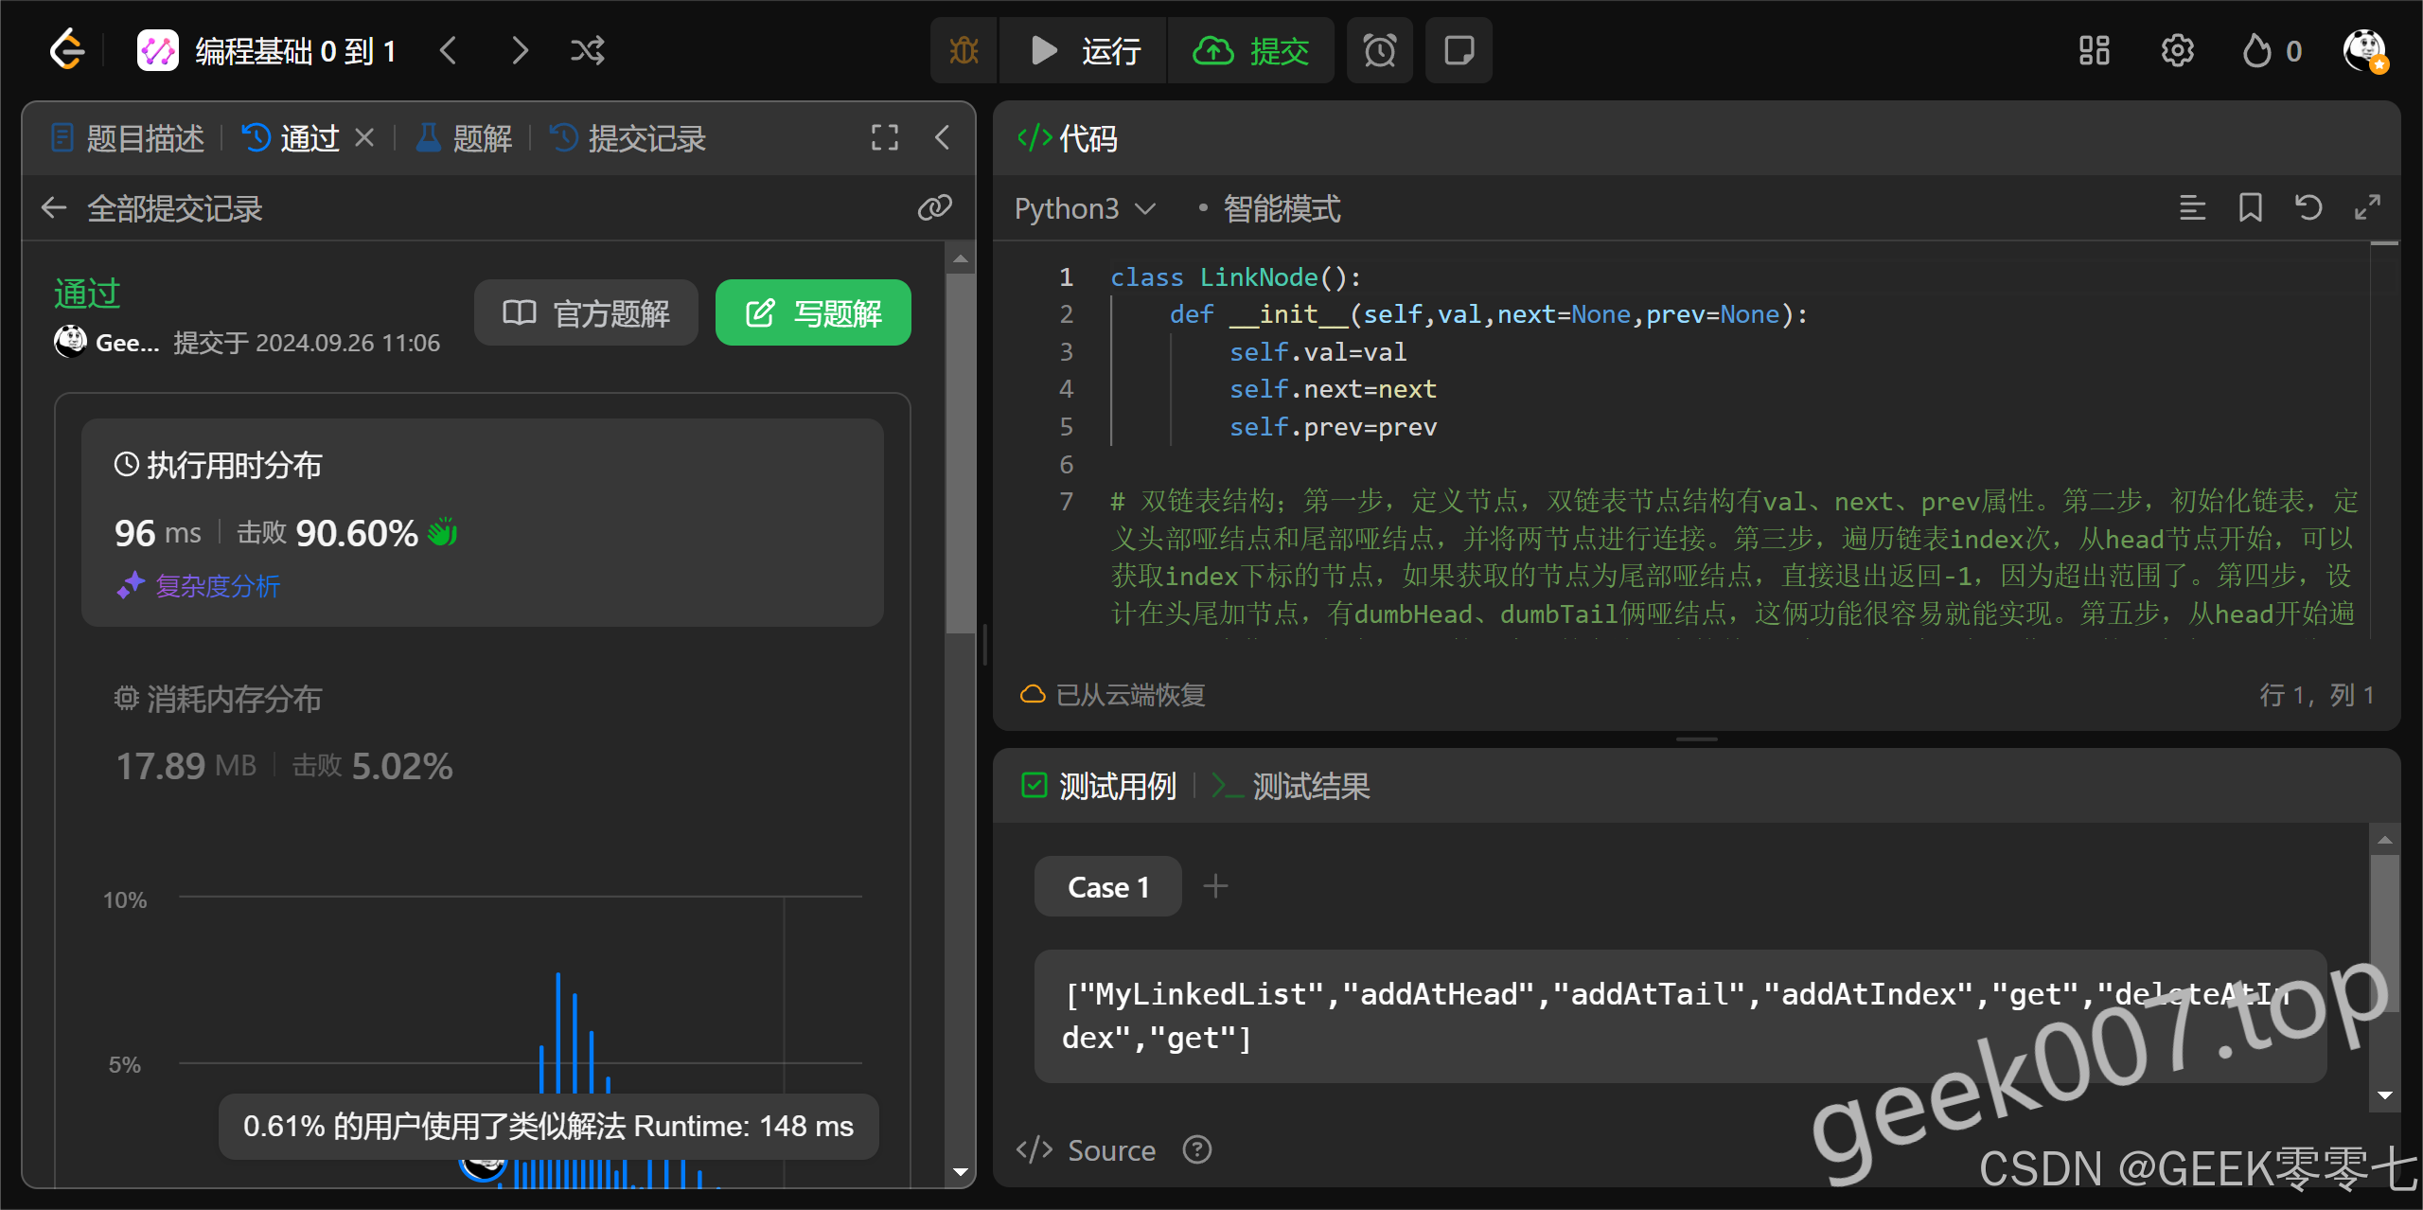Click the 写题解 button
The height and width of the screenshot is (1210, 2423).
tap(813, 312)
